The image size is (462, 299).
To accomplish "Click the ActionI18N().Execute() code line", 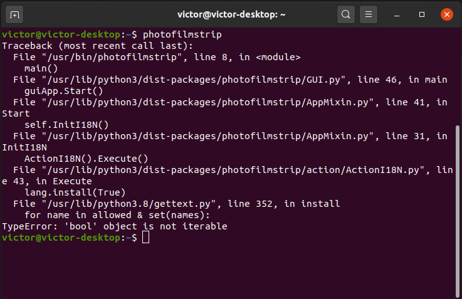I will [86, 159].
